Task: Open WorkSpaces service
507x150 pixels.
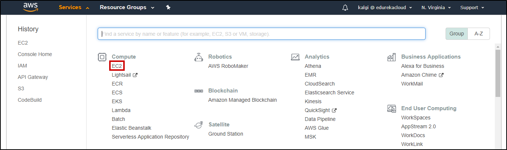Action: [x=416, y=118]
